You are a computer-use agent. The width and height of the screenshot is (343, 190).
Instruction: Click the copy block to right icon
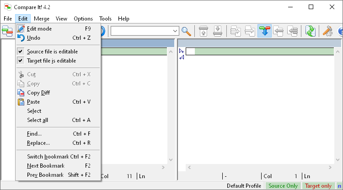coord(250,31)
